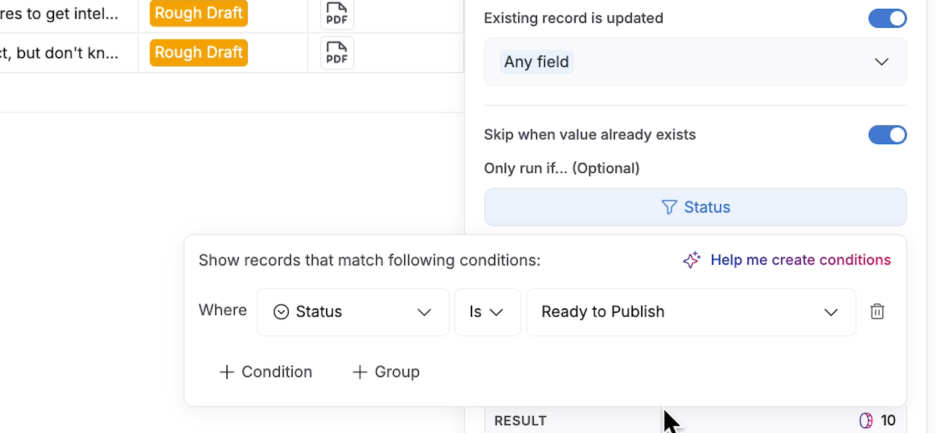This screenshot has height=433, width=937.
Task: Turn off Skip when value already exists
Action: [887, 135]
